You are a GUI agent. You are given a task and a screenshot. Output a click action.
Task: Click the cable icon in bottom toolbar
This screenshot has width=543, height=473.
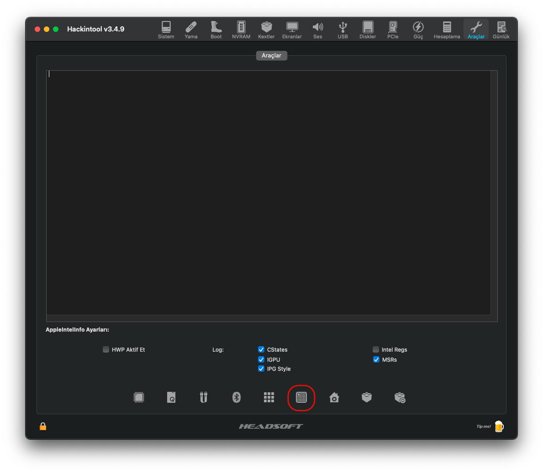204,397
